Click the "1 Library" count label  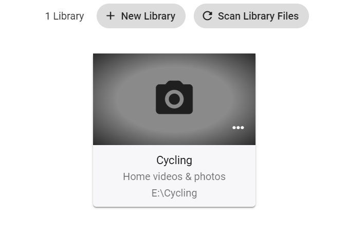tap(64, 16)
